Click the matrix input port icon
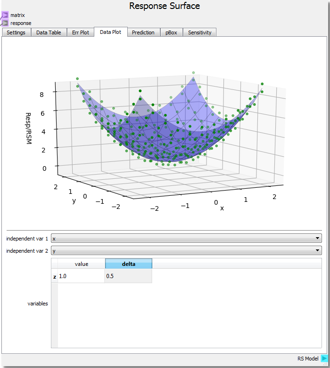The height and width of the screenshot is (368, 330). (x=5, y=16)
